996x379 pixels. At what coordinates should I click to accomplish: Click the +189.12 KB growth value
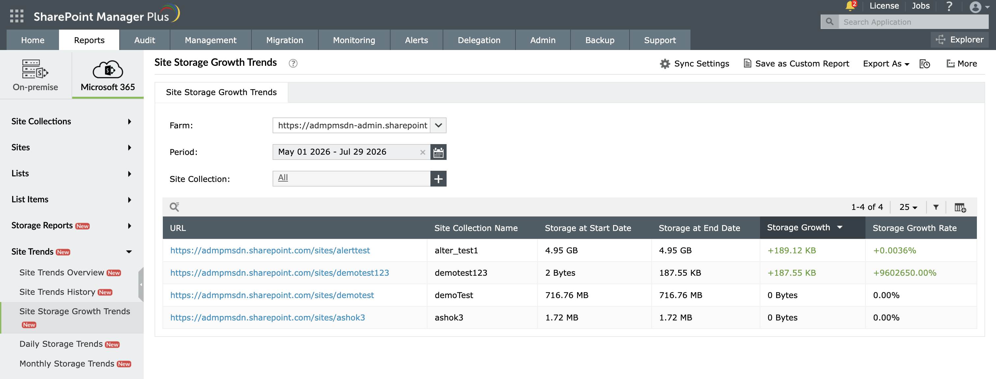791,250
